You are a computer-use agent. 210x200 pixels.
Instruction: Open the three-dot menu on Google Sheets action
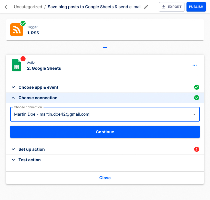(x=194, y=65)
